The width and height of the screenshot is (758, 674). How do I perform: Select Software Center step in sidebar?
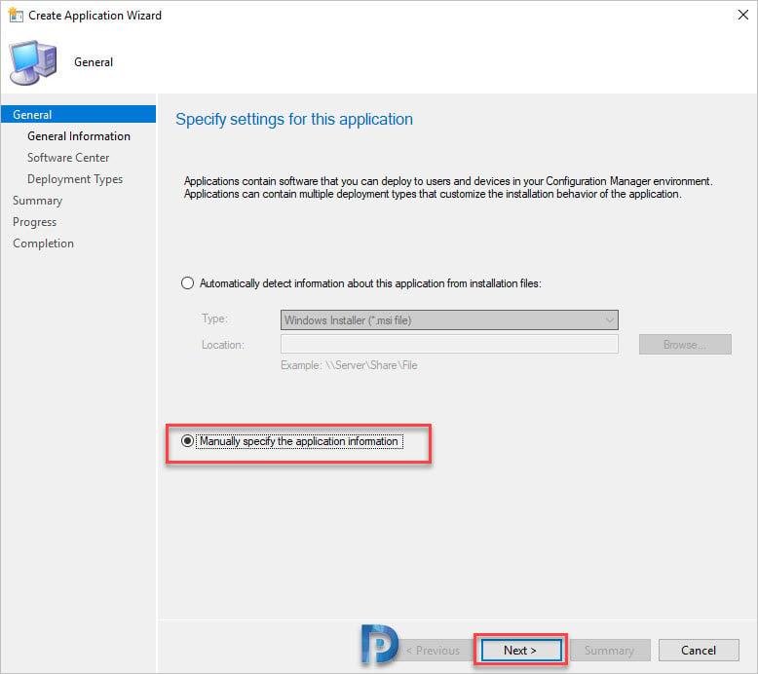coord(68,158)
